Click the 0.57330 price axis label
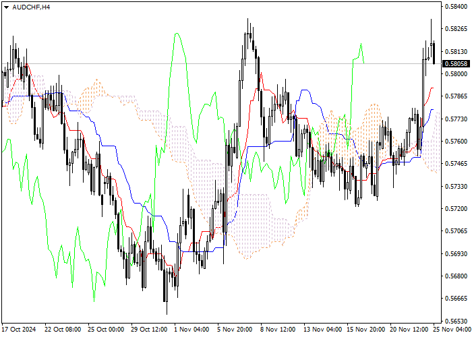Image resolution: width=472 pixels, height=337 pixels. point(456,187)
